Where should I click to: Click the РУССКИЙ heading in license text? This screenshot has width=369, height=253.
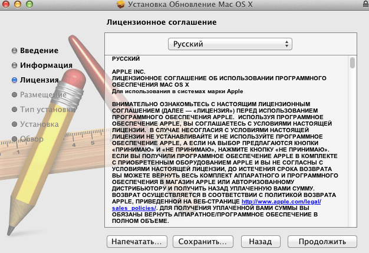point(126,58)
